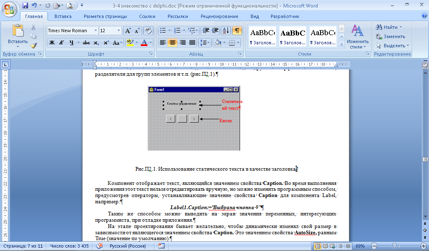Click the ruler tab selector box
Image resolution: width=429 pixels, height=251 pixels.
5,65
